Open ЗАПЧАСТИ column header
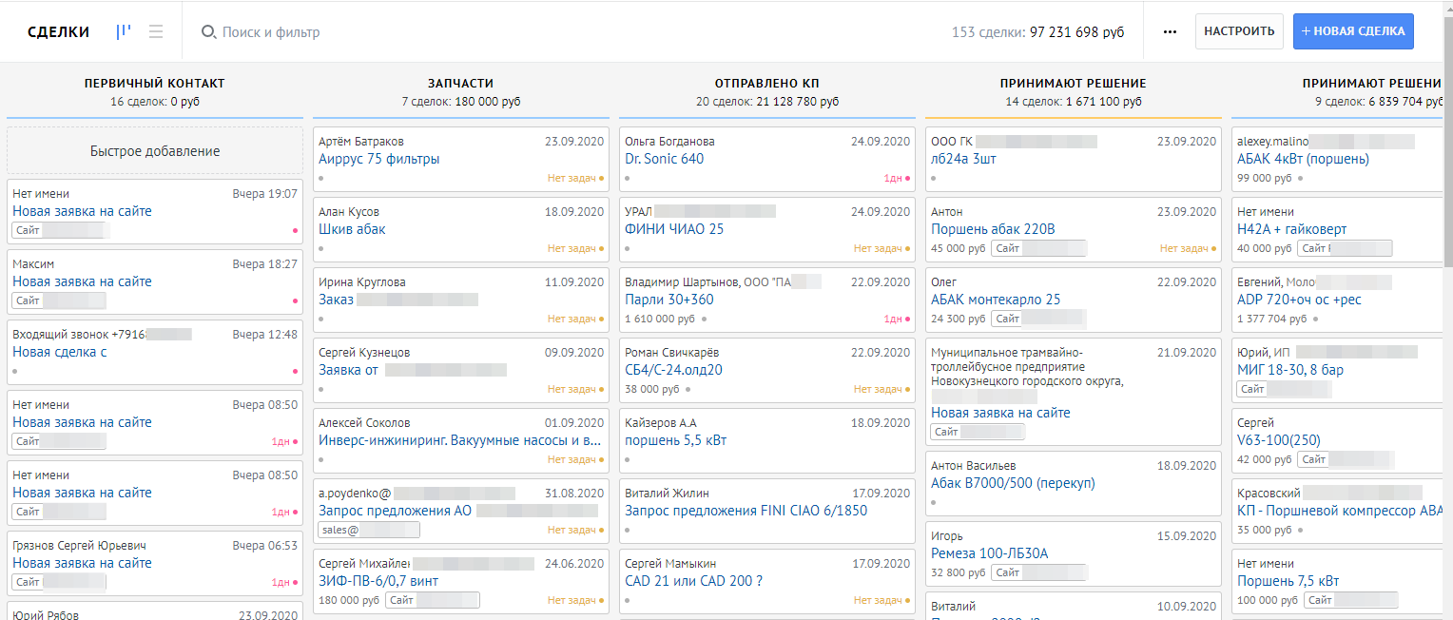The width and height of the screenshot is (1453, 620). point(461,84)
